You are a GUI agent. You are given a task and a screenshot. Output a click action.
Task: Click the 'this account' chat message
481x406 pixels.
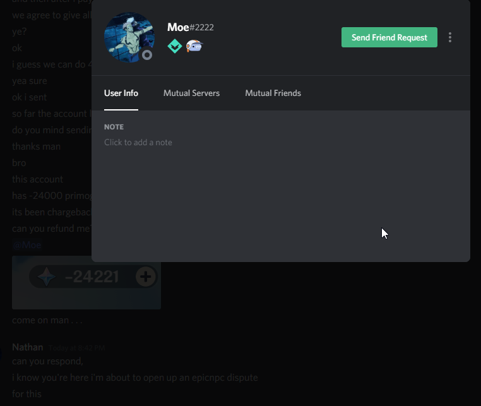[37, 179]
